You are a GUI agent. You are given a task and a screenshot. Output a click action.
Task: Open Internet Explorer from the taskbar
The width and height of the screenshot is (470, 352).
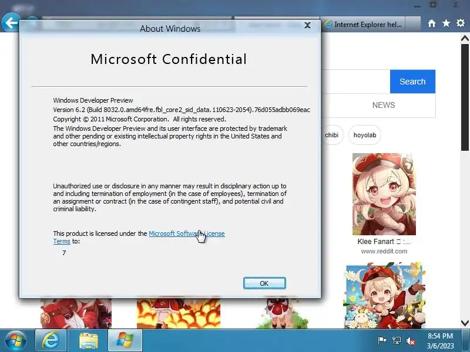51,341
